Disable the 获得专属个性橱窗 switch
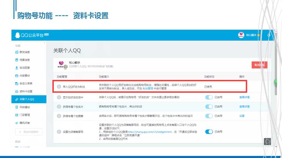This screenshot has width=282, height=158. [209, 116]
